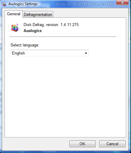131x153 pixels.
Task: Click the Disk Defrag colorful blocks logo
Action: 15,28
